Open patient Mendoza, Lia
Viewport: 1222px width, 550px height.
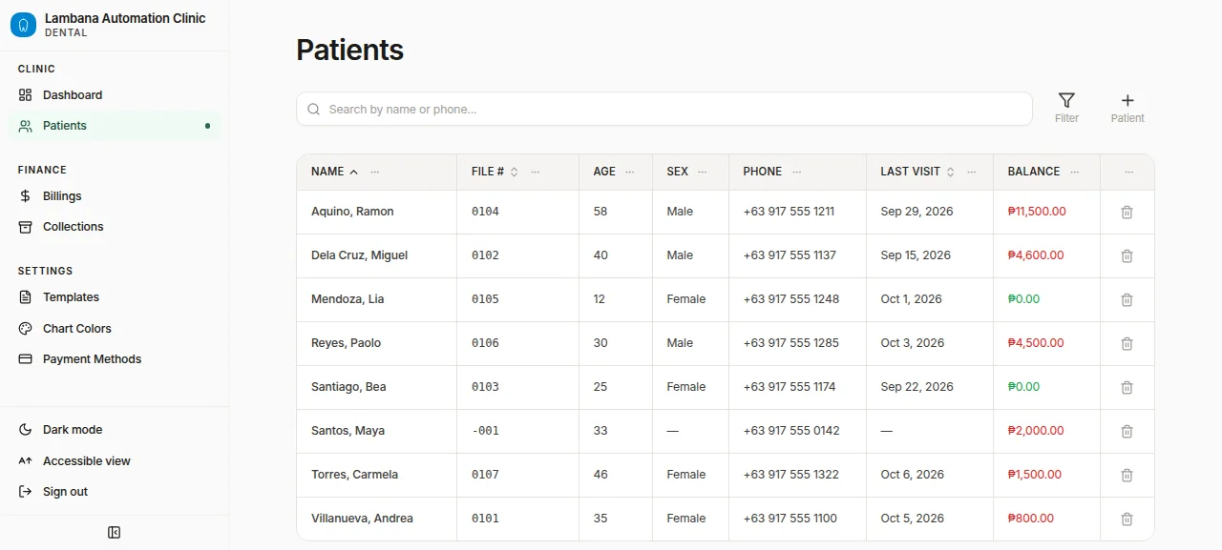pyautogui.click(x=348, y=299)
